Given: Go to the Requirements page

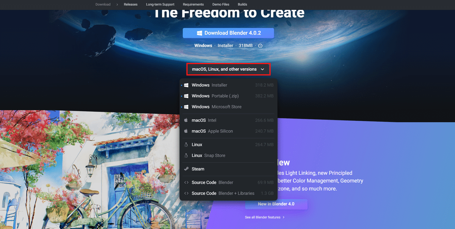Looking at the screenshot, I should pos(193,5).
